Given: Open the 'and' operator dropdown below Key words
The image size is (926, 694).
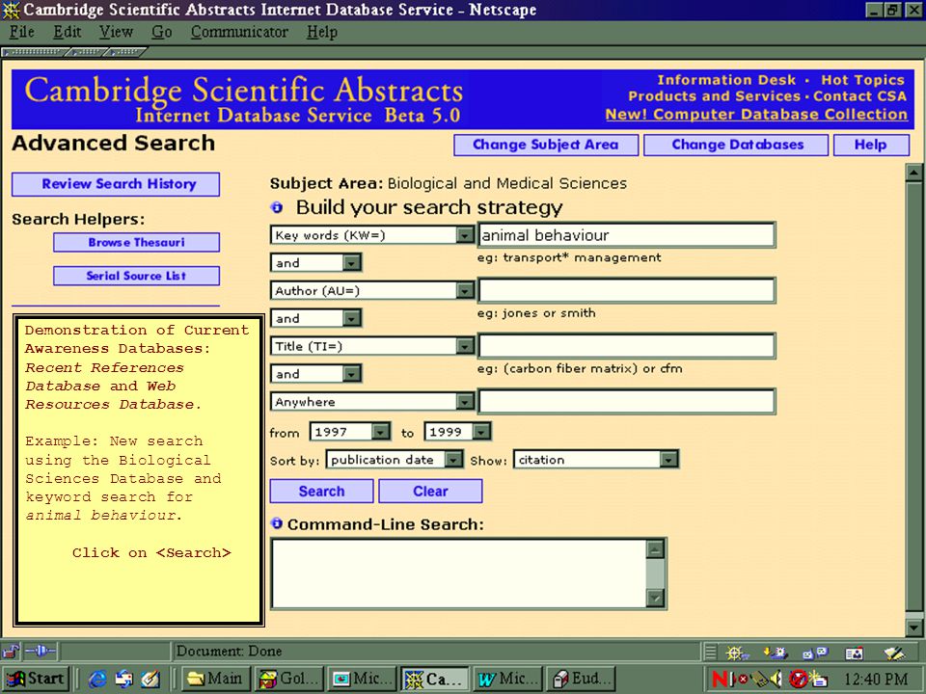Looking at the screenshot, I should [352, 262].
